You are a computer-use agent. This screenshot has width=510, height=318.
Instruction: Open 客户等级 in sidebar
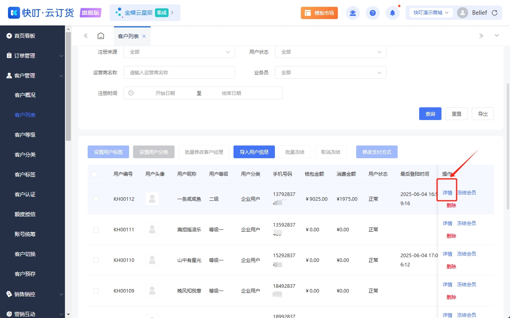25,135
